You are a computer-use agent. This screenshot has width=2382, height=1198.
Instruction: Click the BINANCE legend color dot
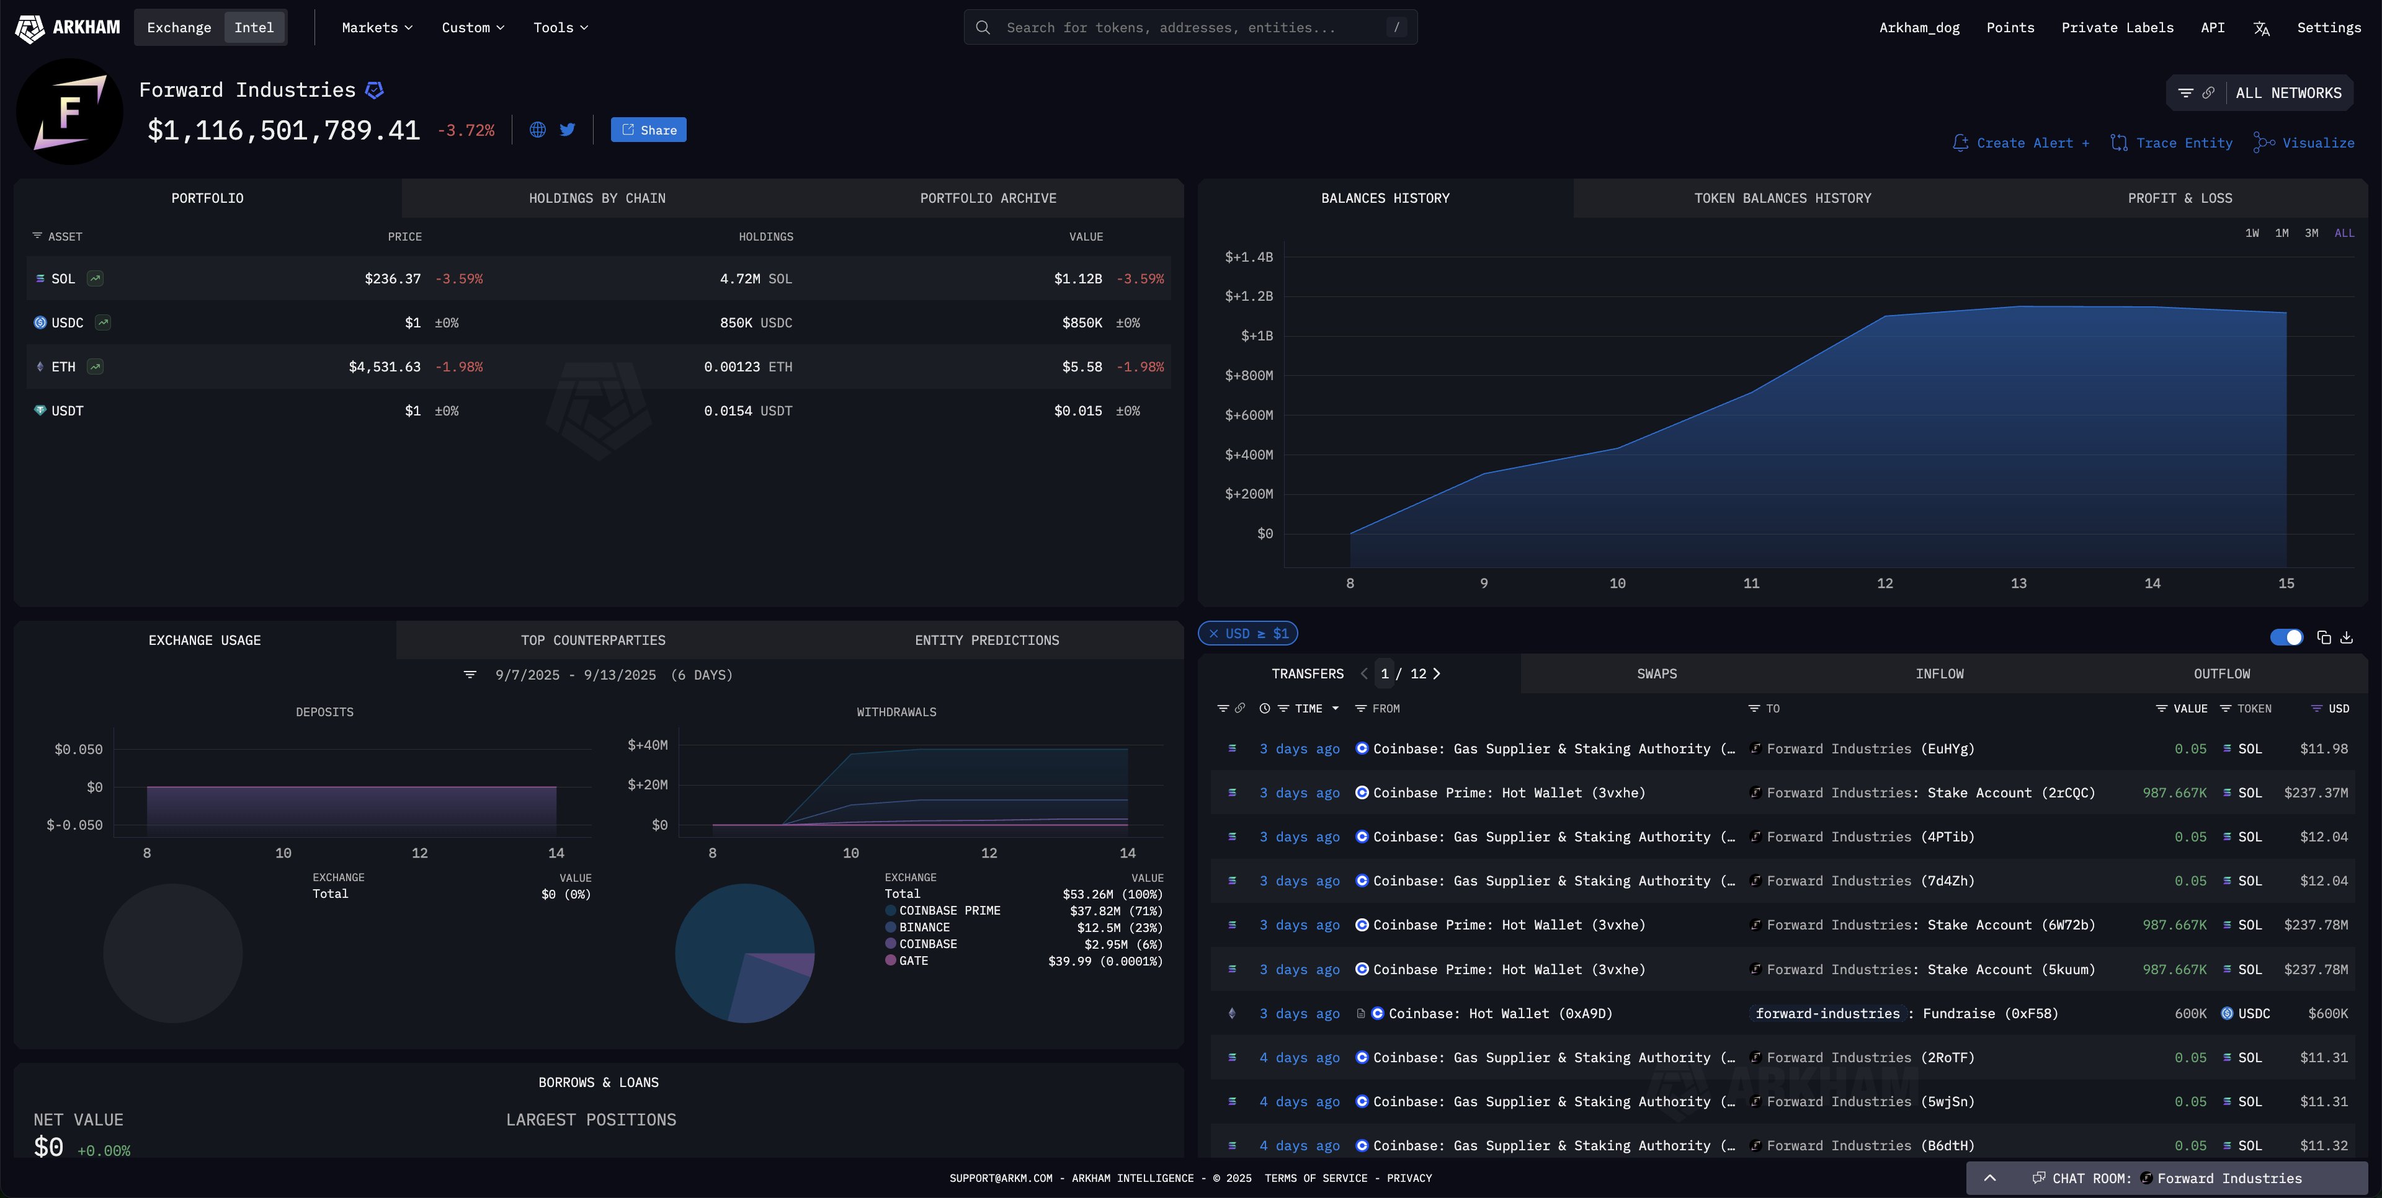(891, 927)
